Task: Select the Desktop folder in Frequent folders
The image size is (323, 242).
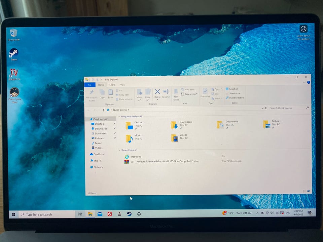Action: click(x=135, y=125)
